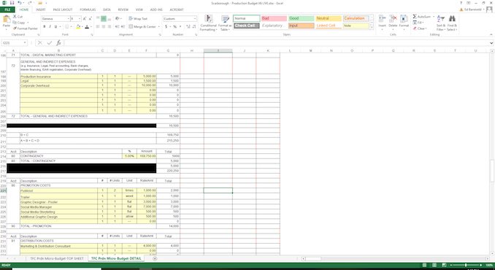Switch to the TFC Prdn Micro-Budget-TOP SHEET tab

pyautogui.click(x=57, y=258)
